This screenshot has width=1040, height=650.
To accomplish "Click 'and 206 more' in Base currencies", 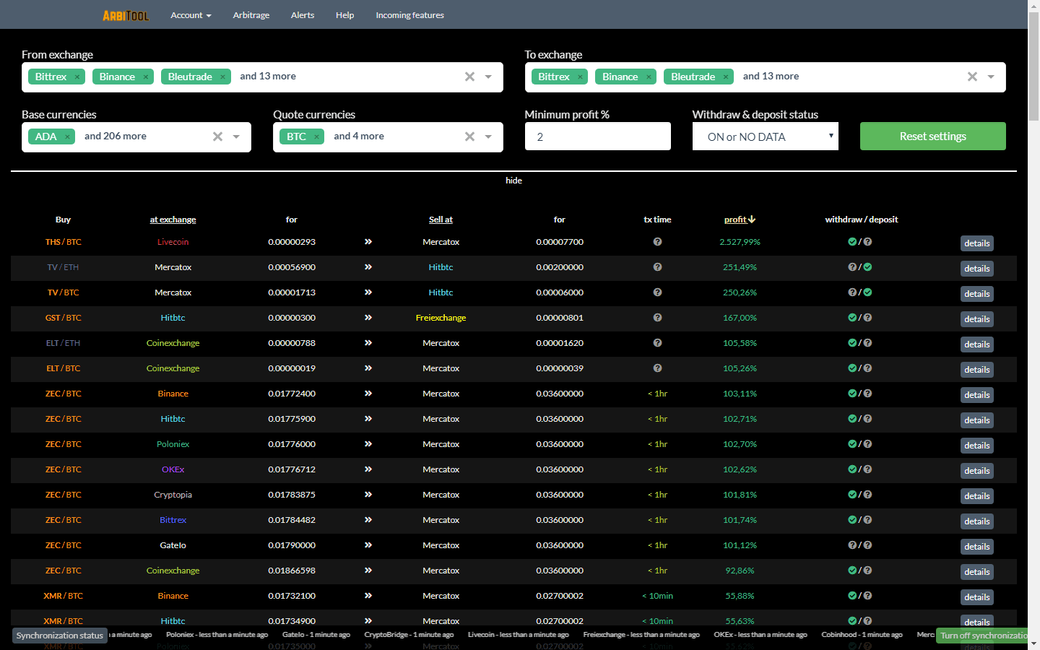I will [116, 136].
